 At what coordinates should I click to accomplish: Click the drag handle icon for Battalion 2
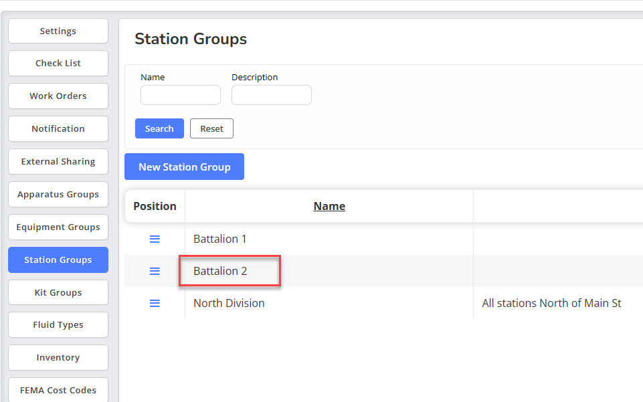pyautogui.click(x=155, y=271)
